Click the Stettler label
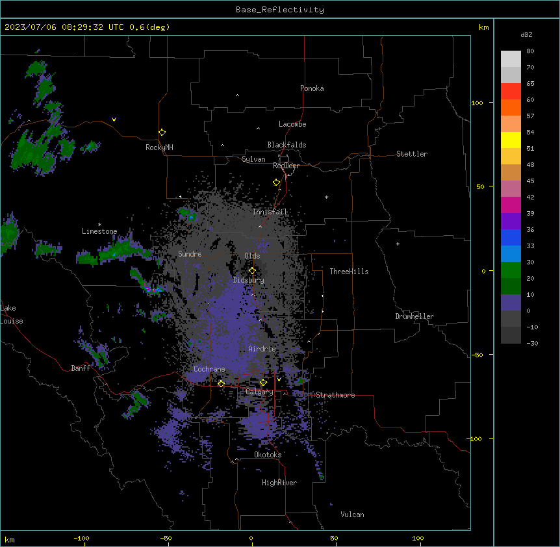The width and height of the screenshot is (560, 547). (412, 154)
